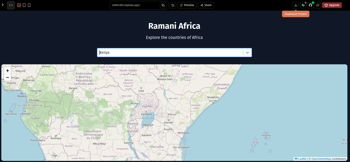
Task: Refresh the preview with reload icon
Action: pyautogui.click(x=173, y=5)
